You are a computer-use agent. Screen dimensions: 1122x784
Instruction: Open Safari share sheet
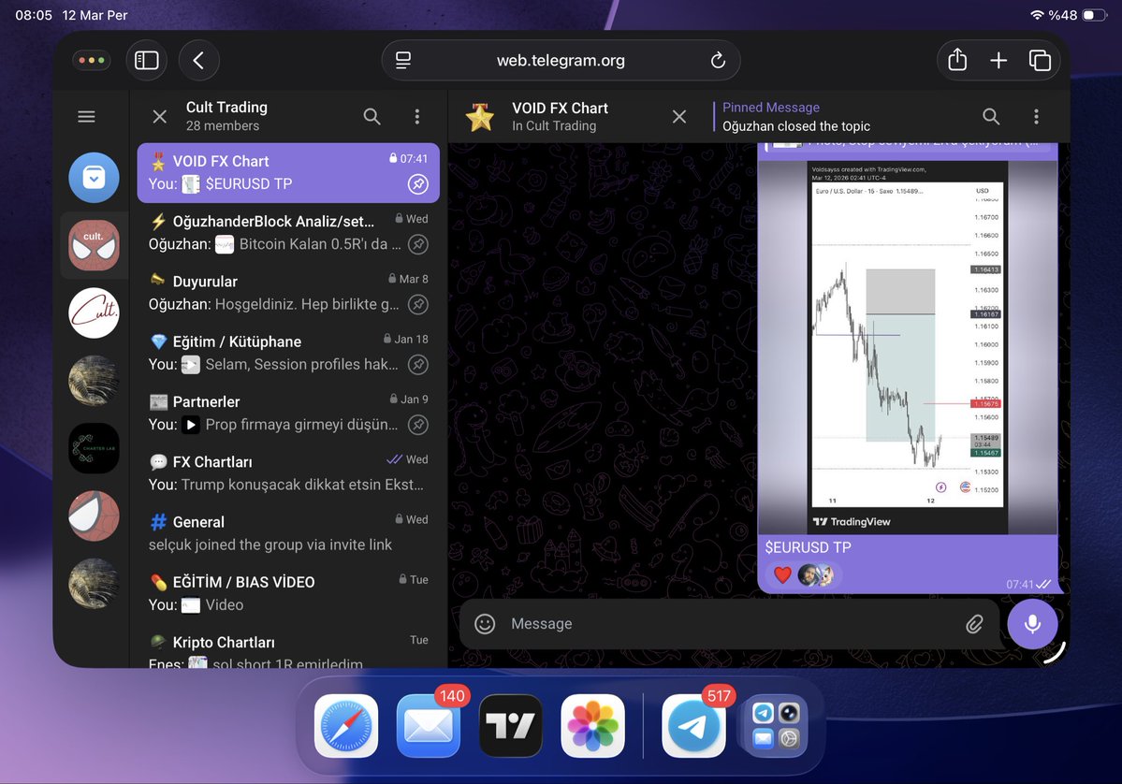(x=957, y=60)
